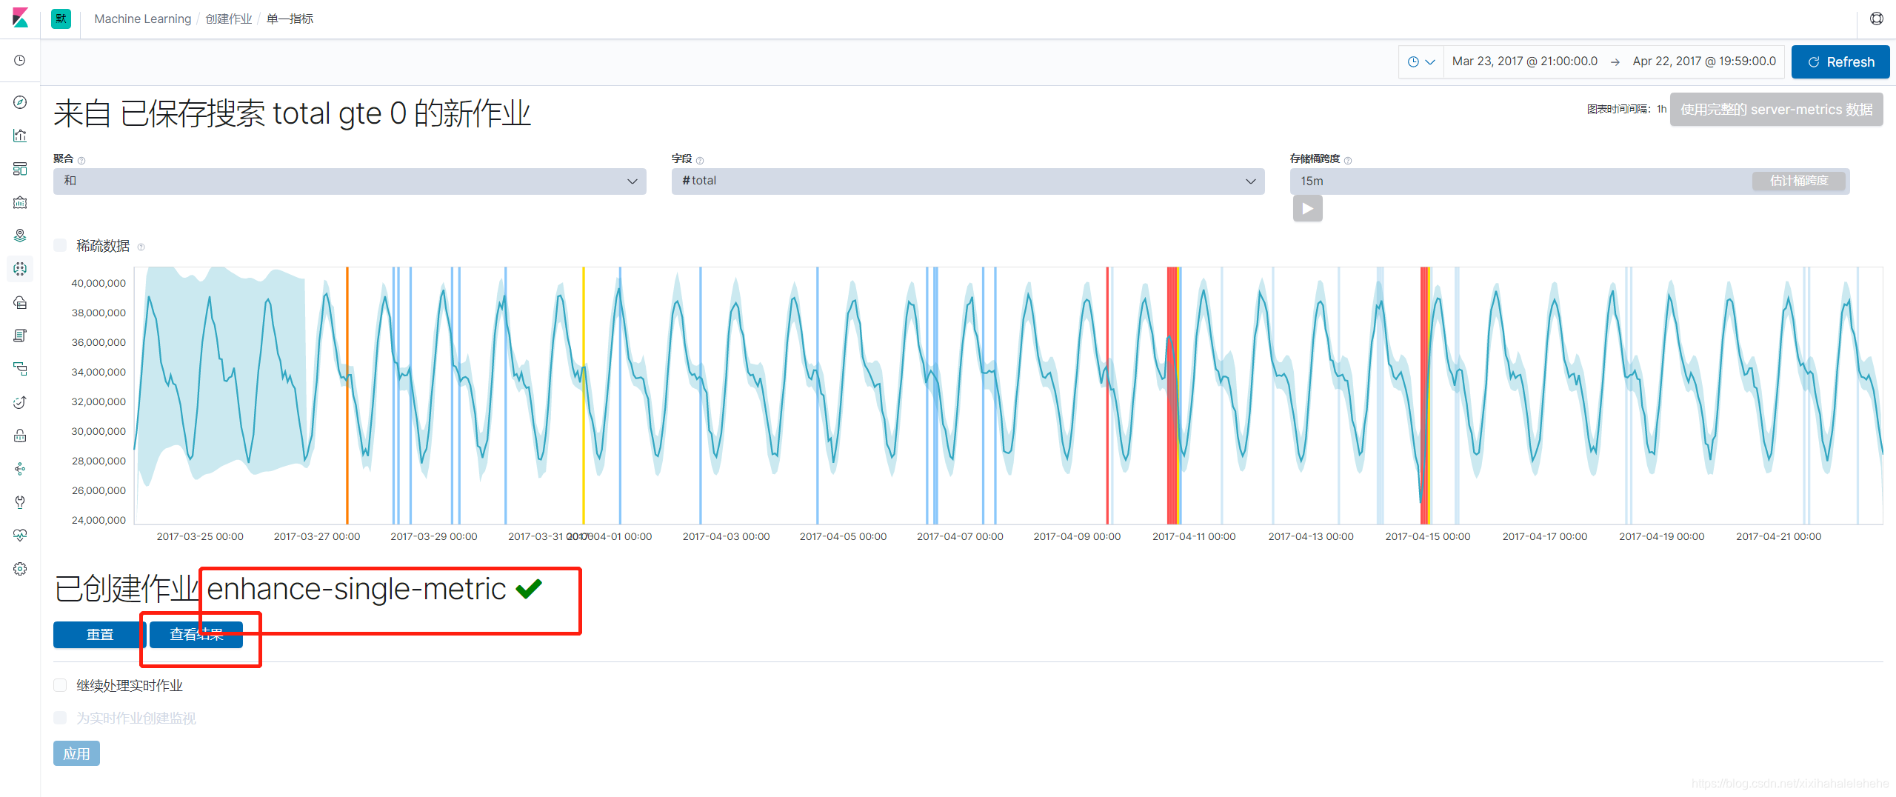Click end date Apr 22, 2017 @ 19:59:00.0

point(1704,61)
